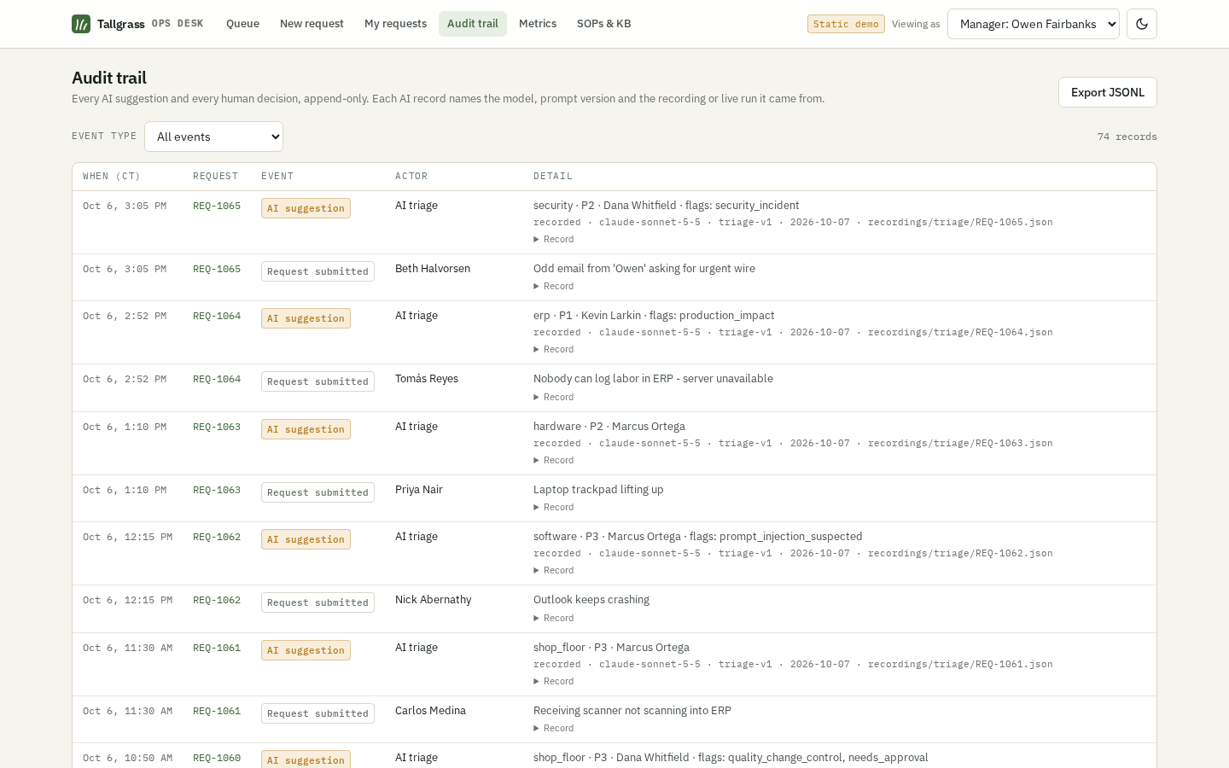This screenshot has width=1229, height=768.
Task: Expand Record under Nick Abernathy's request
Action: 554,618
